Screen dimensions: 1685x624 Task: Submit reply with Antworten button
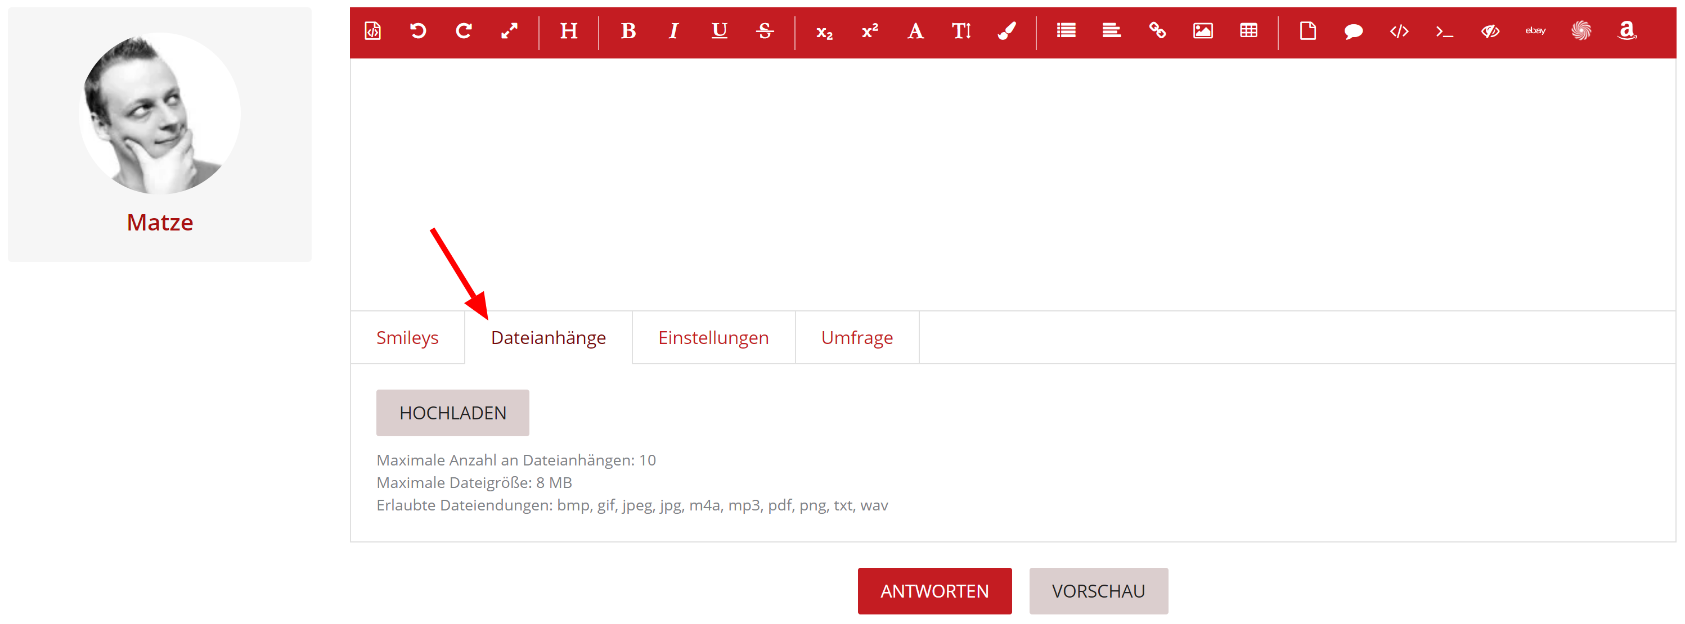tap(934, 591)
